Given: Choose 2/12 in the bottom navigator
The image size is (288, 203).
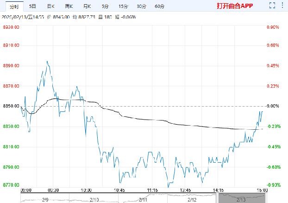Looking at the screenshot, I should pos(192,199).
